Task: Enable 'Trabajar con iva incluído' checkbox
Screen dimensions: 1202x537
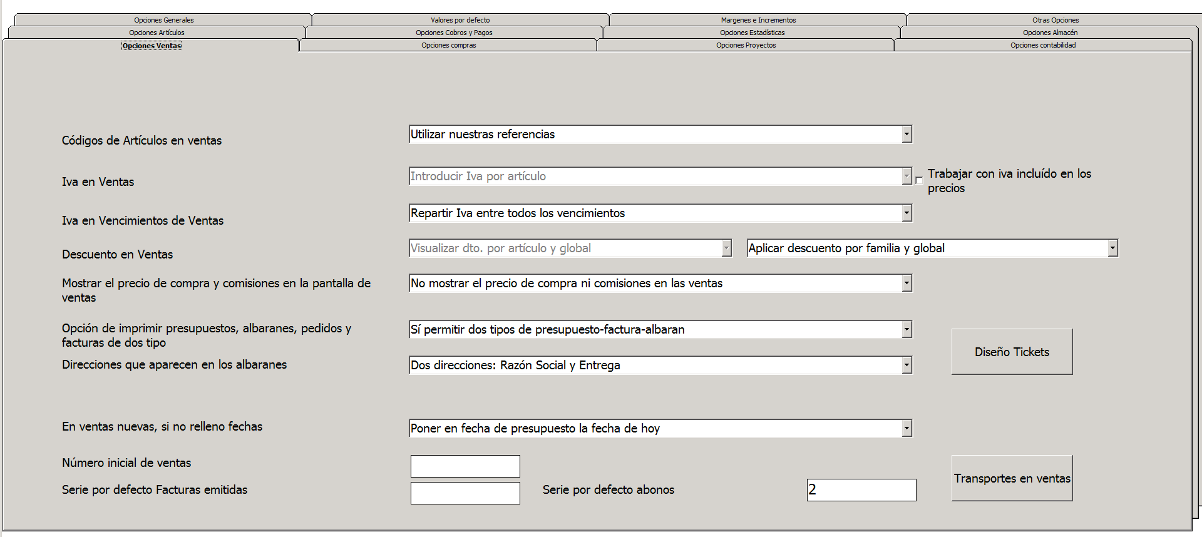Action: [x=919, y=180]
